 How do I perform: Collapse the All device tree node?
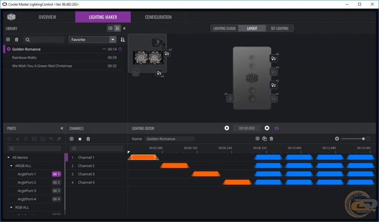pos(8,157)
